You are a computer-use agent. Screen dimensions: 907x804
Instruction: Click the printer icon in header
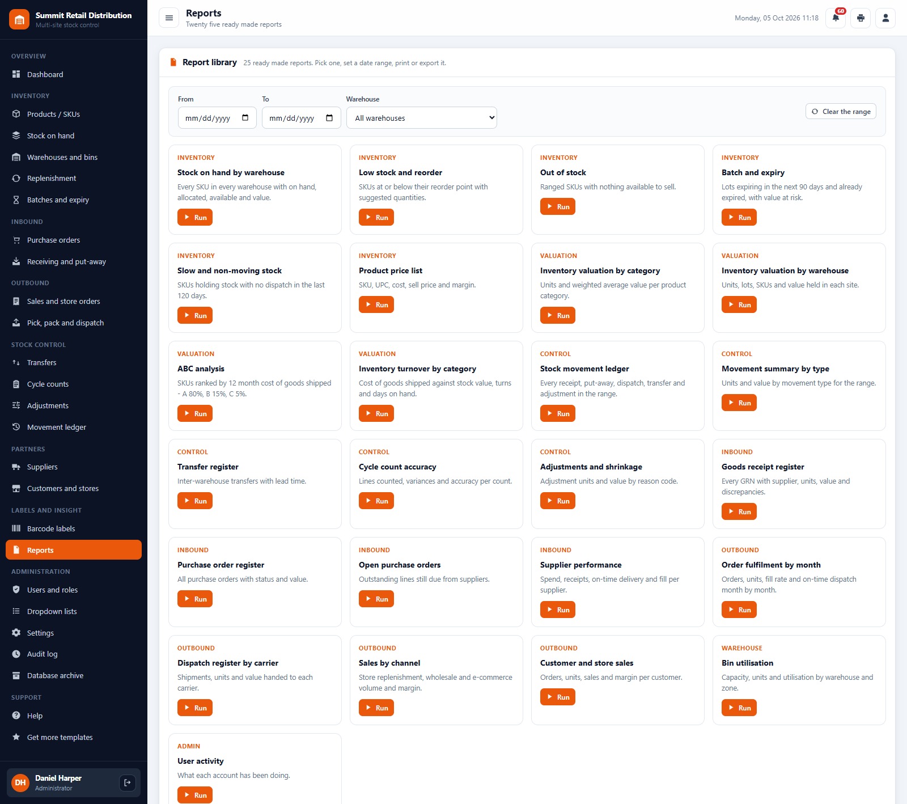861,18
